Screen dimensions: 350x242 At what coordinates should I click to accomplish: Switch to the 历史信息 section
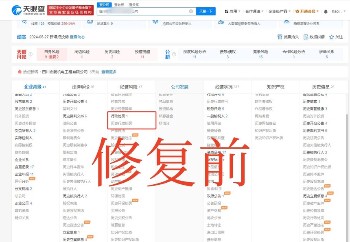coord(324,87)
